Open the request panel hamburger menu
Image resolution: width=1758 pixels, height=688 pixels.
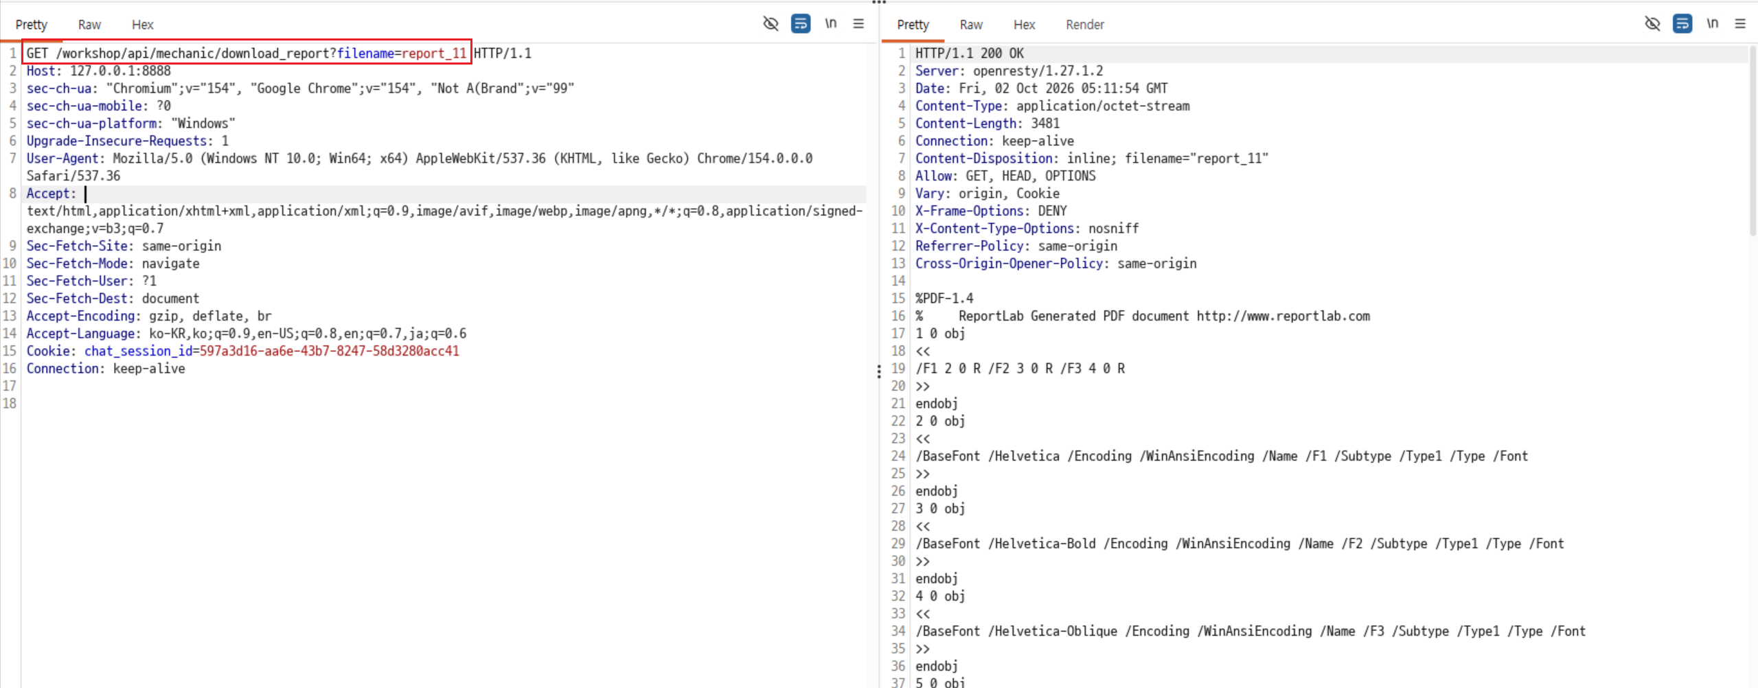[858, 24]
